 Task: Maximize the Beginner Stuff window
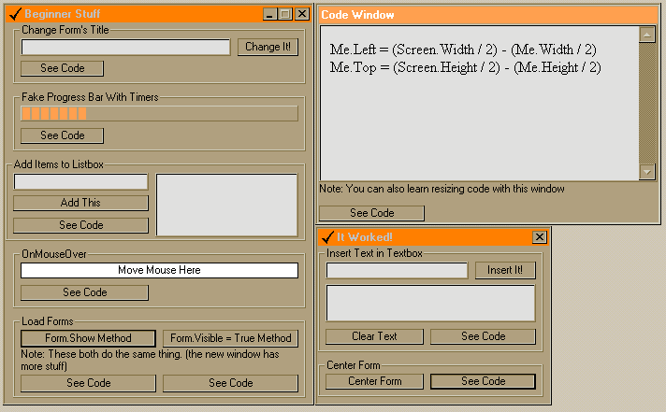(x=285, y=14)
